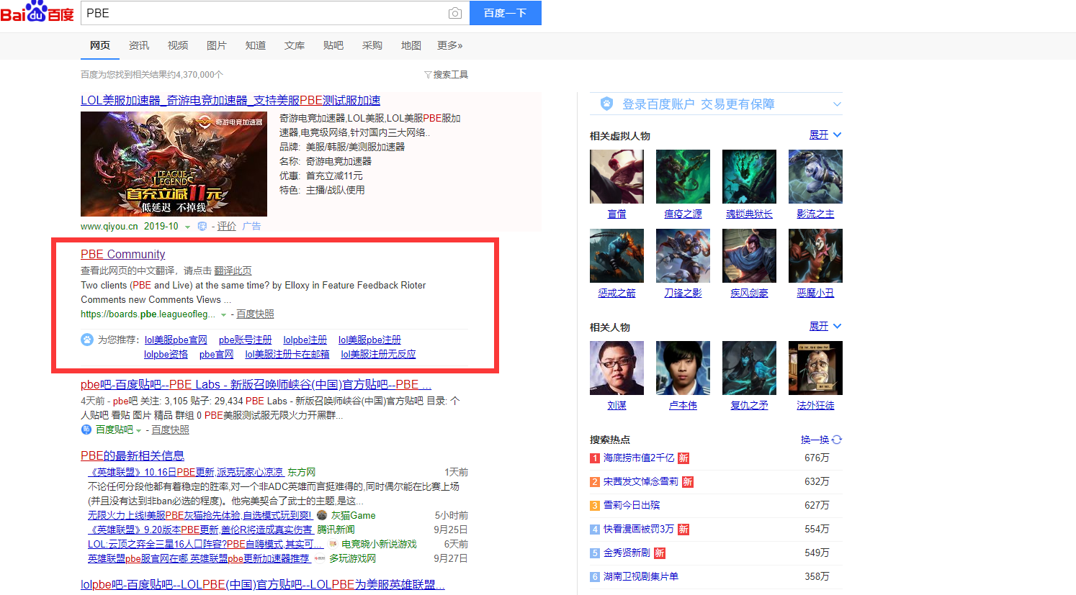The image size is (1076, 595).
Task: Switch to the 文库 tab
Action: (x=295, y=45)
